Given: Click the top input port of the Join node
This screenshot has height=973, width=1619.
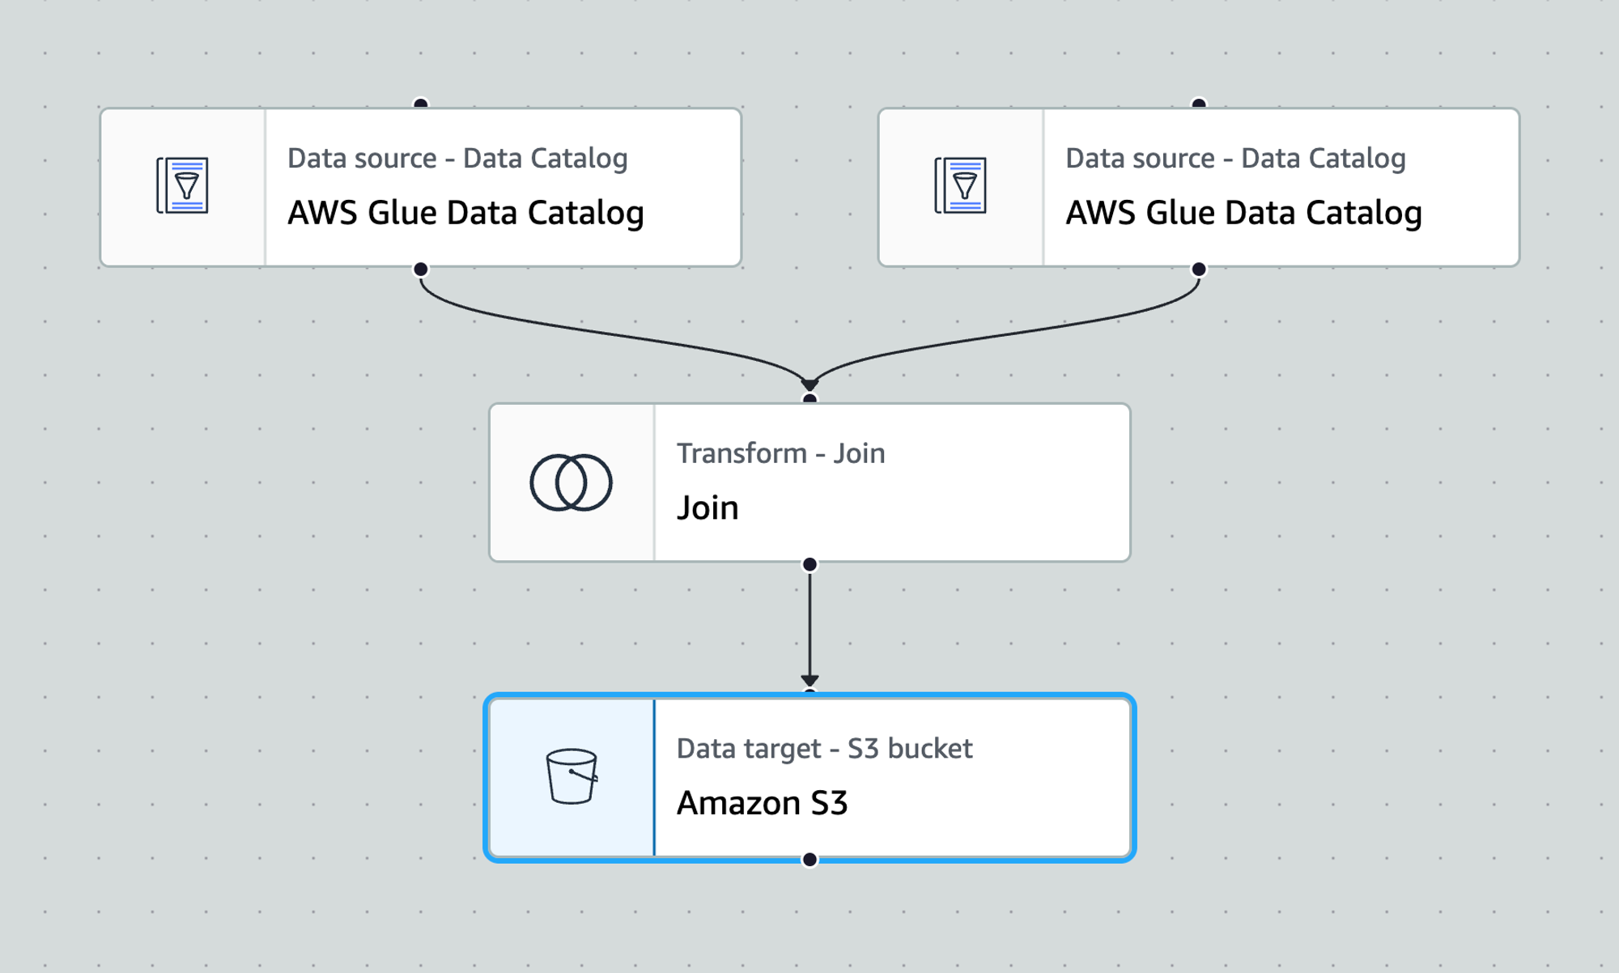Looking at the screenshot, I should (809, 397).
